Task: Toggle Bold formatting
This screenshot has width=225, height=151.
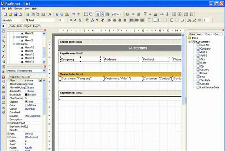Action: pyautogui.click(x=70, y=20)
